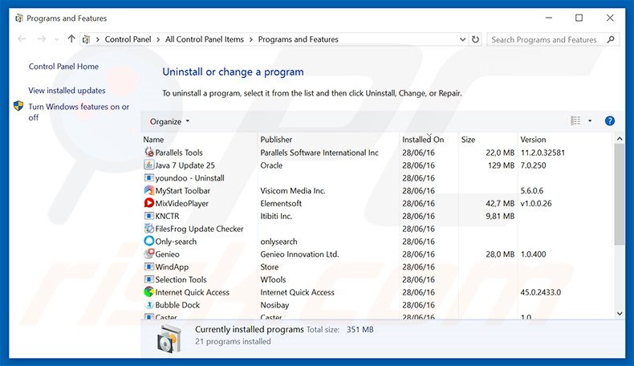Expand the chevron after All Control Panel Items
The image size is (634, 366).
click(251, 39)
